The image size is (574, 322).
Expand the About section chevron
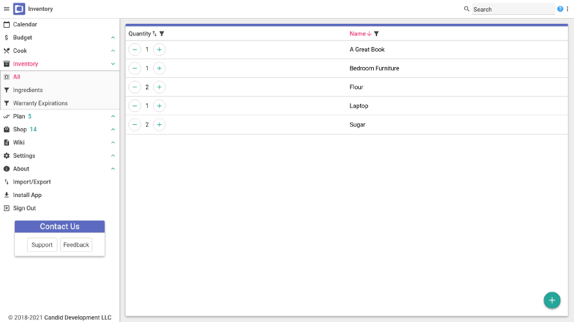click(x=113, y=169)
